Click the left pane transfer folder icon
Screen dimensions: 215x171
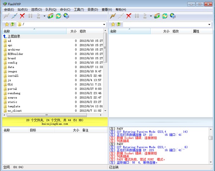tap(50, 16)
